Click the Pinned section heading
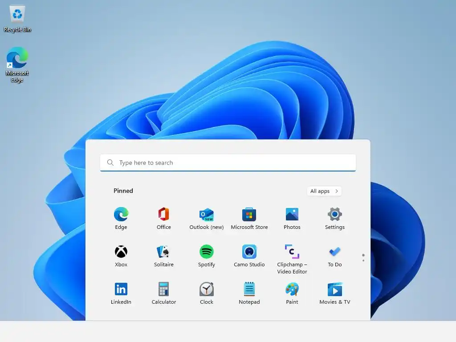 click(123, 191)
